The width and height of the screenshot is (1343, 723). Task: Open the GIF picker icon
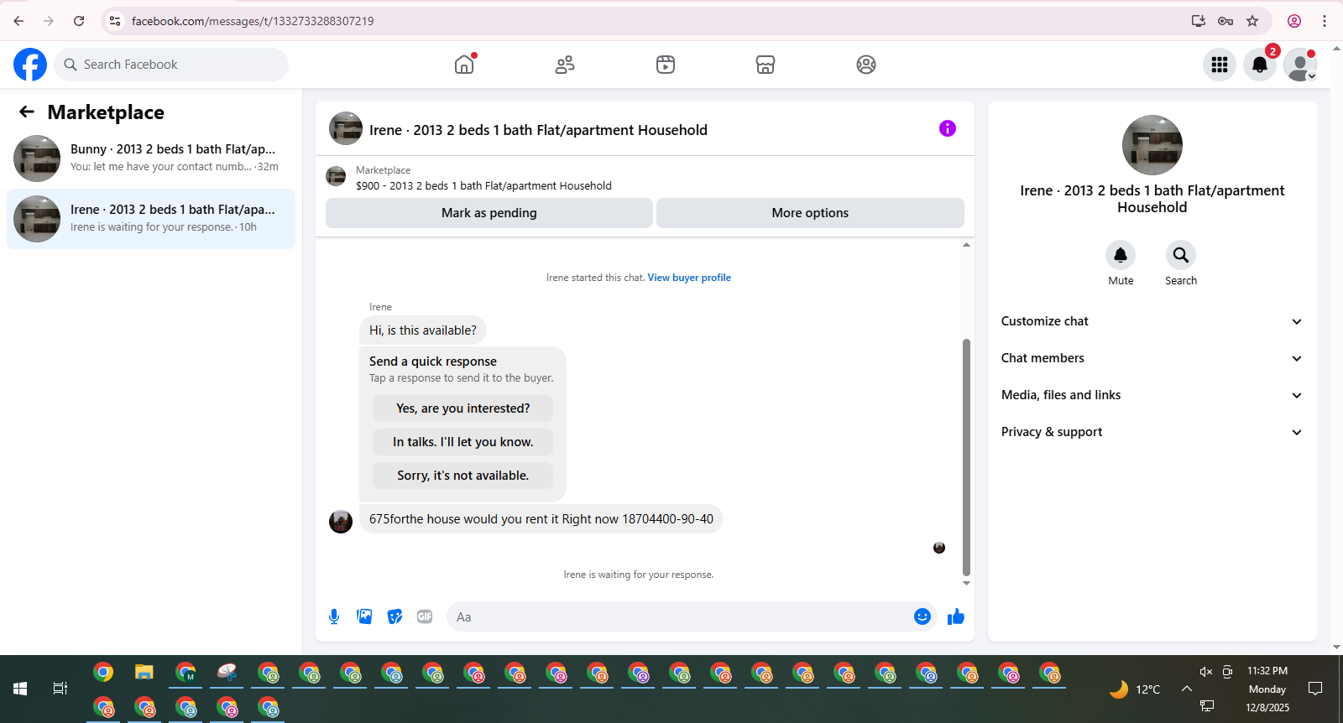tap(425, 616)
